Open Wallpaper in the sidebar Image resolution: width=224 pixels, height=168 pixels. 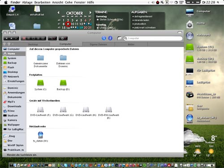click(14, 125)
